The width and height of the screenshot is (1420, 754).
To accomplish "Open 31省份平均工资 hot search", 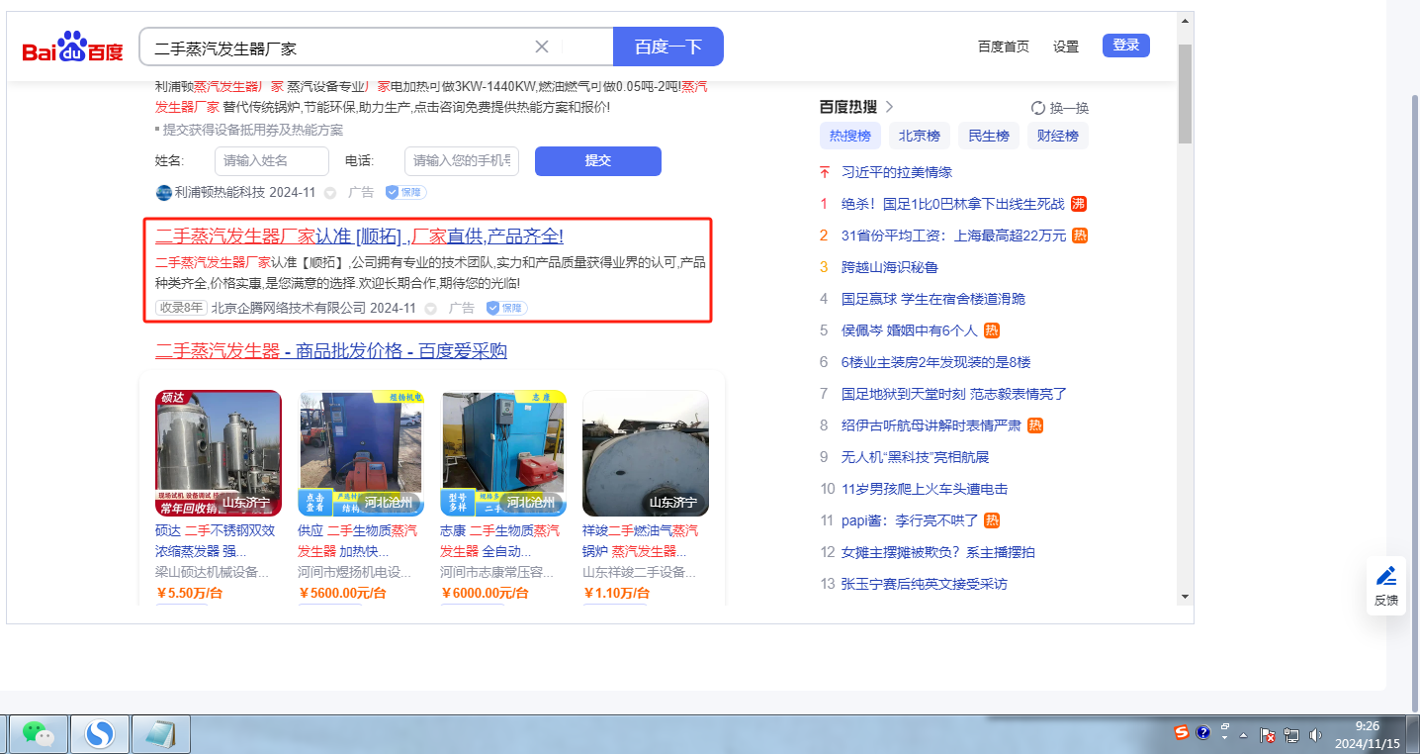I will click(x=953, y=236).
